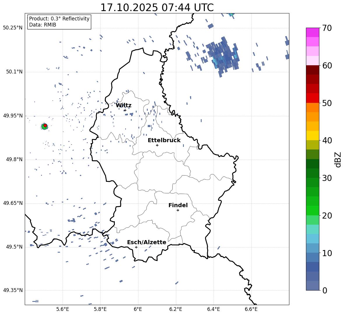345x315 pixels.
Task: Click the 50.25°N latitude label
Action: [13, 28]
